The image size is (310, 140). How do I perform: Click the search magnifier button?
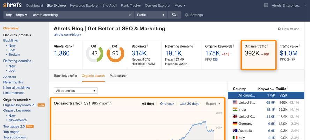click(174, 15)
